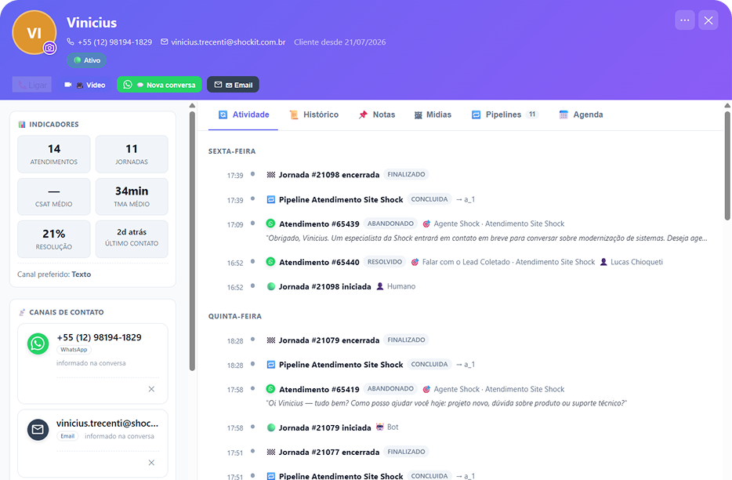
Task: Open Jornada #21098 iniciada entry
Action: tap(324, 286)
